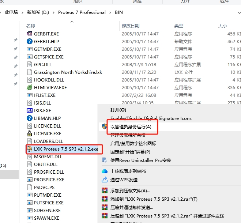The image size is (241, 223).
Task: Sort files by the 名称 column header
Action: pos(31,26)
